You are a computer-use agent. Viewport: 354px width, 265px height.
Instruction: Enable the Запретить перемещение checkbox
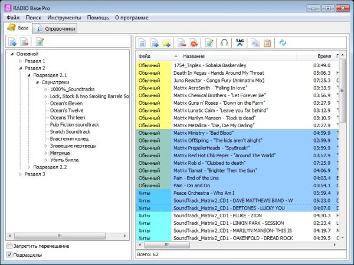9,246
